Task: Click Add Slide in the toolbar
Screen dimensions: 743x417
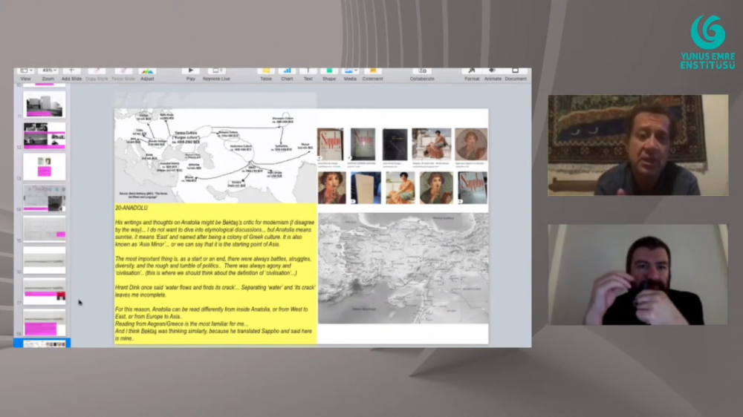Action: click(x=71, y=71)
